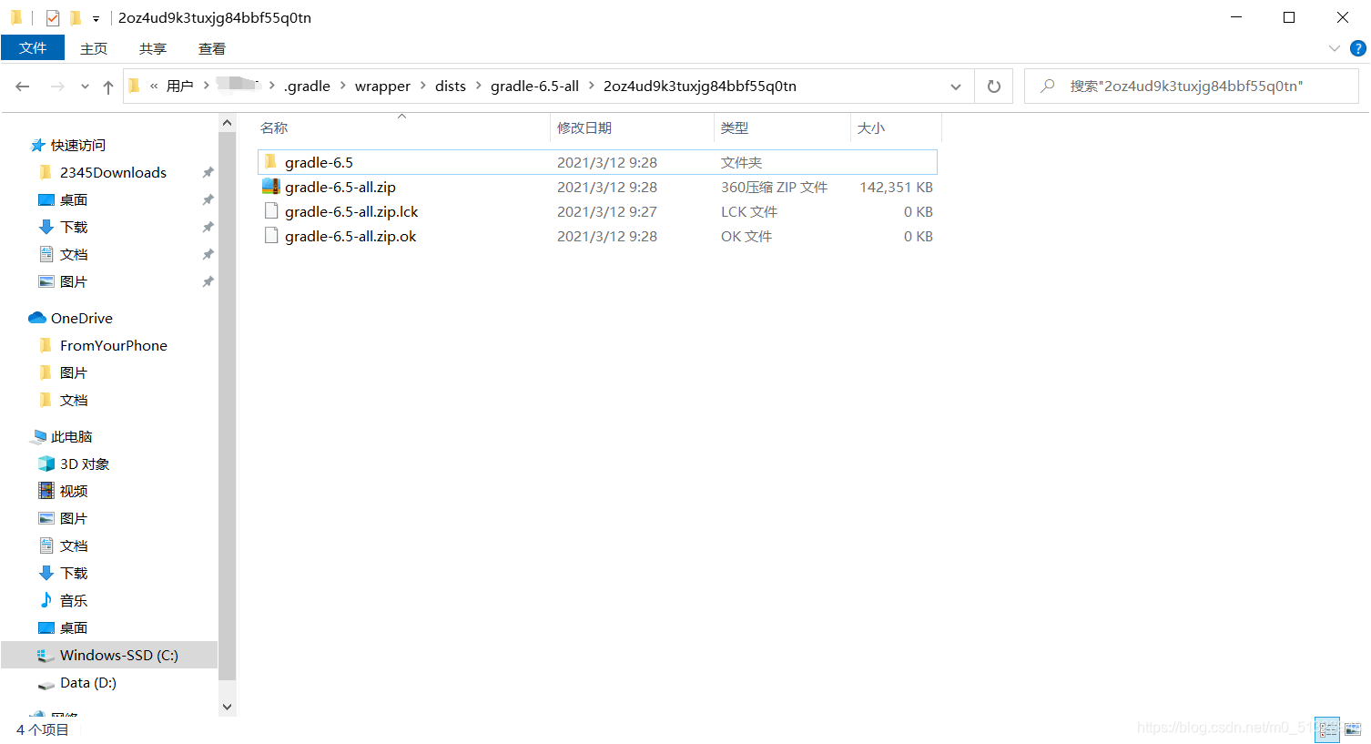
Task: Unpin 2345Downloads using its pin icon
Action: (208, 173)
